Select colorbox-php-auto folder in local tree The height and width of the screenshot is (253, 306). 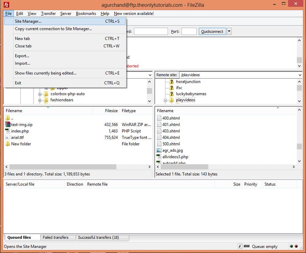point(68,94)
